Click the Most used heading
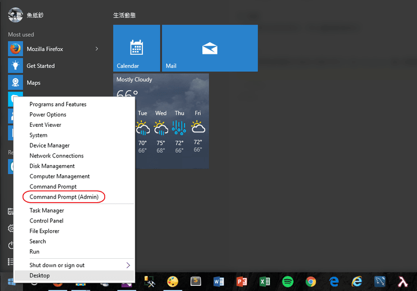This screenshot has height=291, width=417. (21, 34)
